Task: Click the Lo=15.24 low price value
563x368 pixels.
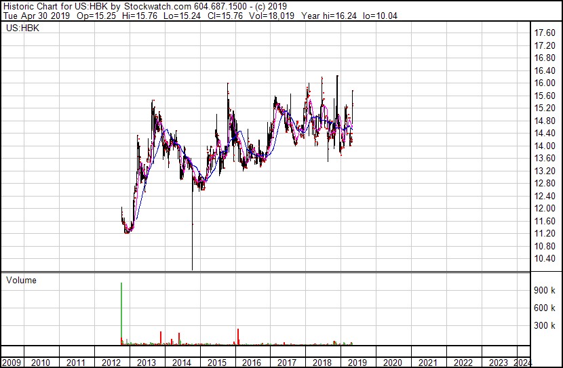Action: click(182, 16)
